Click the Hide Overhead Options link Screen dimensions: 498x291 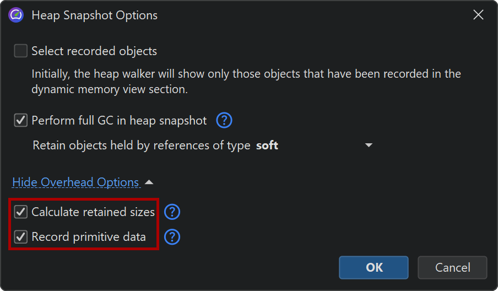point(75,182)
